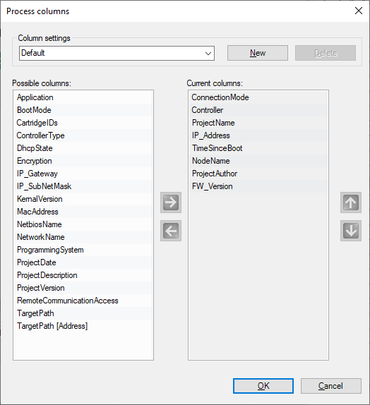Select TargetPath [Address] entry
370x405 pixels.
pyautogui.click(x=83, y=326)
